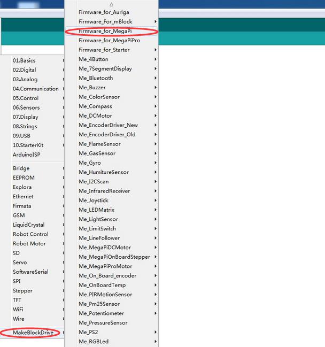
Task: Open Me_PS2 examples
Action: pos(112,332)
